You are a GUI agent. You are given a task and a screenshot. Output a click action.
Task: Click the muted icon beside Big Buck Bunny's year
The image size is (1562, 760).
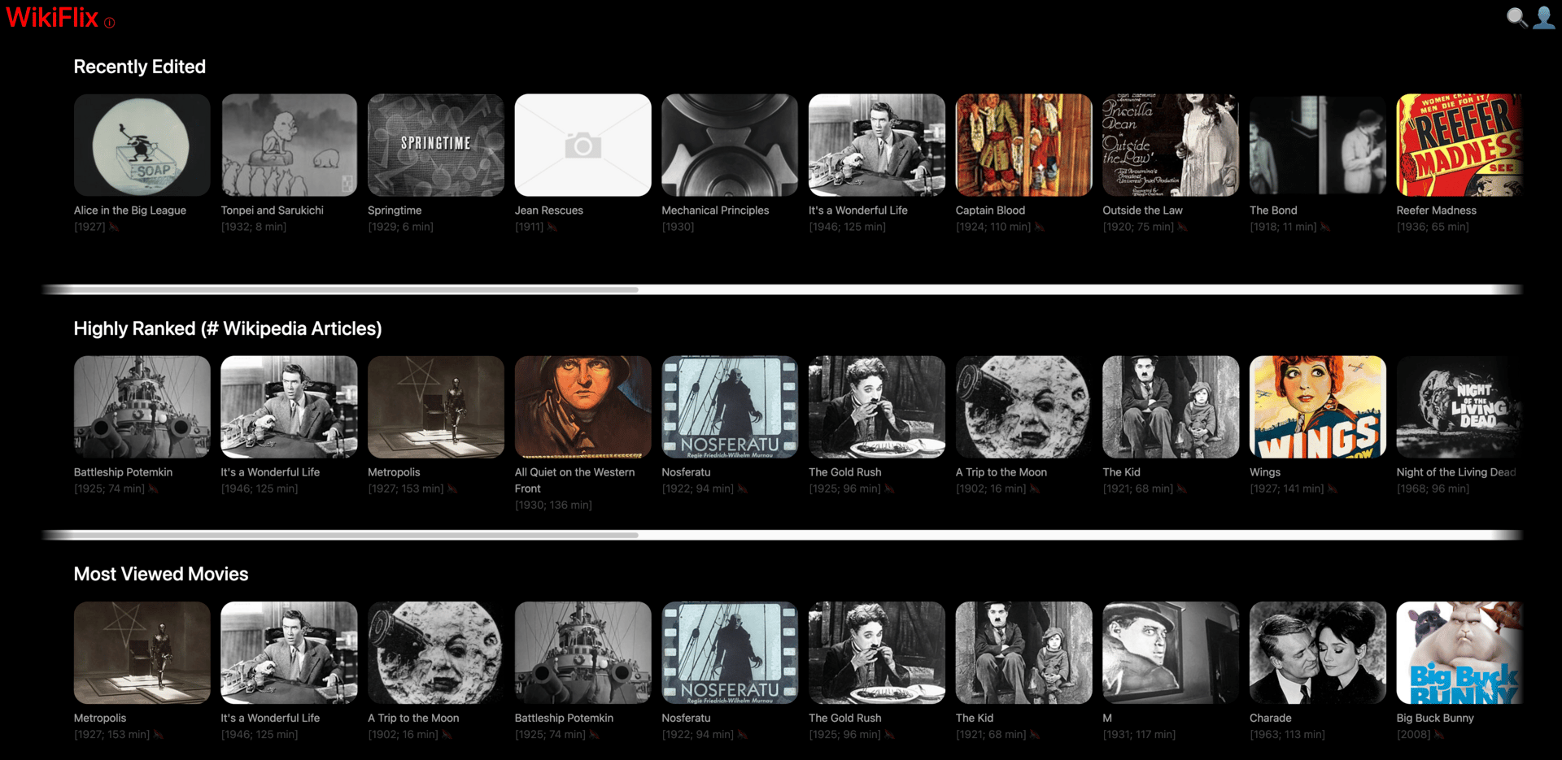tap(1439, 735)
